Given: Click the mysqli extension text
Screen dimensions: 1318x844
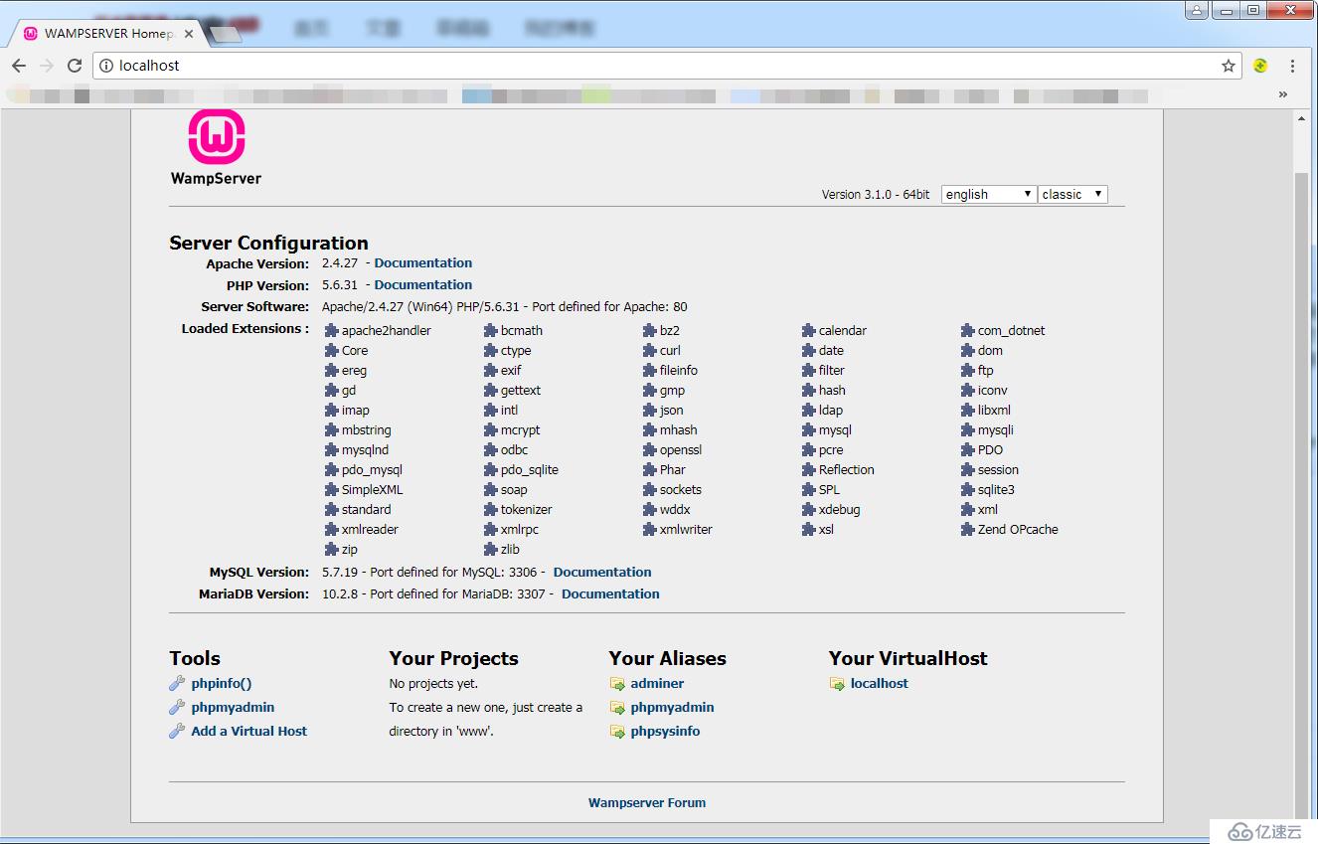Looking at the screenshot, I should 996,430.
